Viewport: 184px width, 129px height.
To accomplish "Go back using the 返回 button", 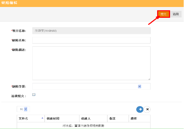I will click(176, 14).
